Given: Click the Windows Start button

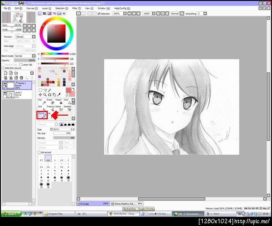Looking at the screenshot, I should pyautogui.click(x=11, y=214).
